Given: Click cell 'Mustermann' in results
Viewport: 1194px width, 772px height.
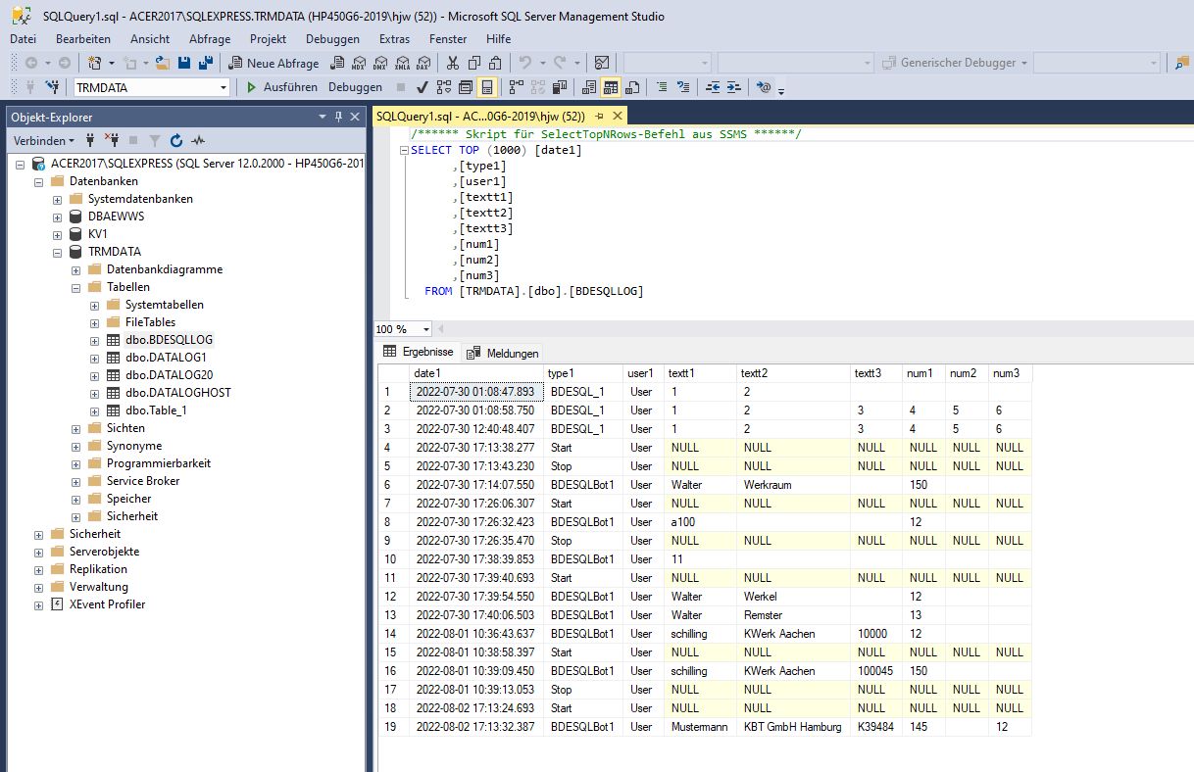Looking at the screenshot, I should pyautogui.click(x=700, y=727).
